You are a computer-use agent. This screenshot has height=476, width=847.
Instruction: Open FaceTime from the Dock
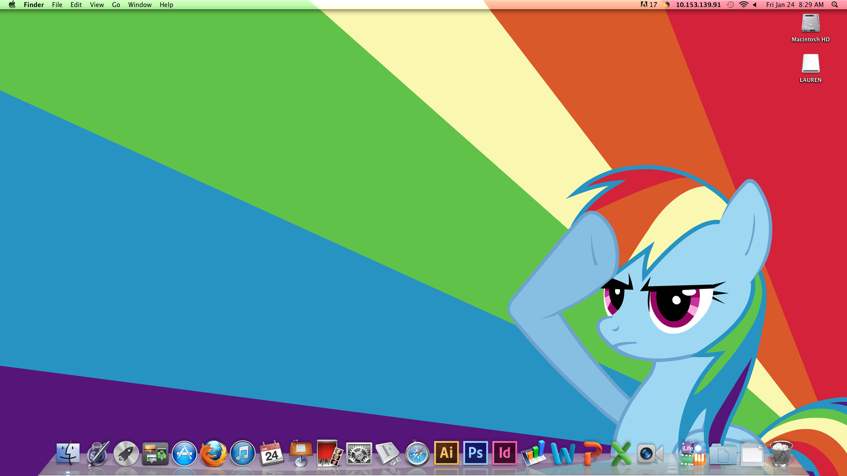click(650, 454)
